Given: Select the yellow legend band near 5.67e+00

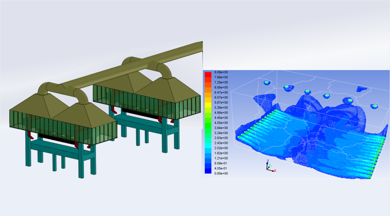Looking at the screenshot, I should pos(208,102).
